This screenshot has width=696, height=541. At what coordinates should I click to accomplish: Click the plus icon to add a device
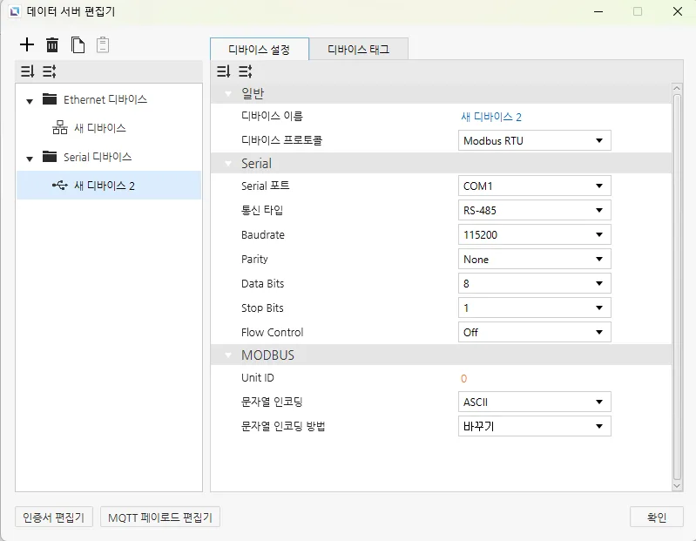pyautogui.click(x=27, y=44)
